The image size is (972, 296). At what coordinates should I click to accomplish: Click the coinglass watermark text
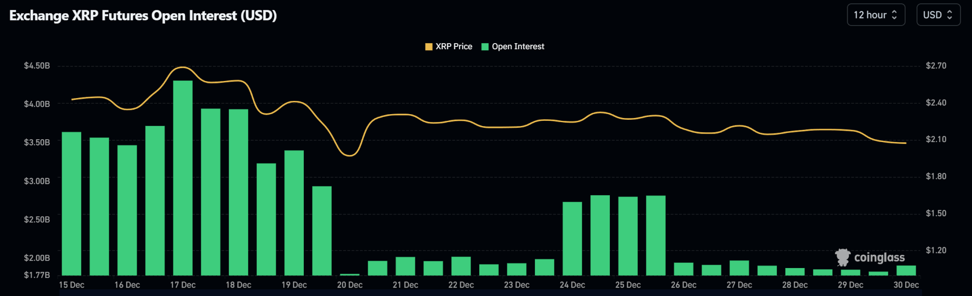coord(879,258)
